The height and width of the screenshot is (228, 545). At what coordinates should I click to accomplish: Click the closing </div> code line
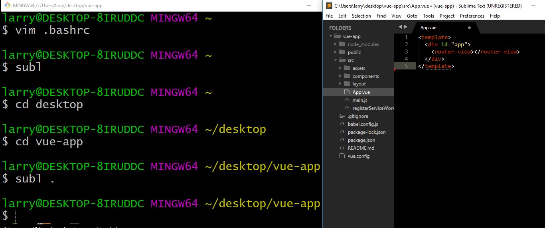434,59
